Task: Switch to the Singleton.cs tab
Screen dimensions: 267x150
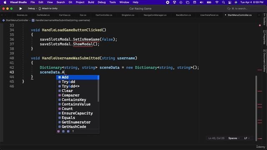Action: 128,15
